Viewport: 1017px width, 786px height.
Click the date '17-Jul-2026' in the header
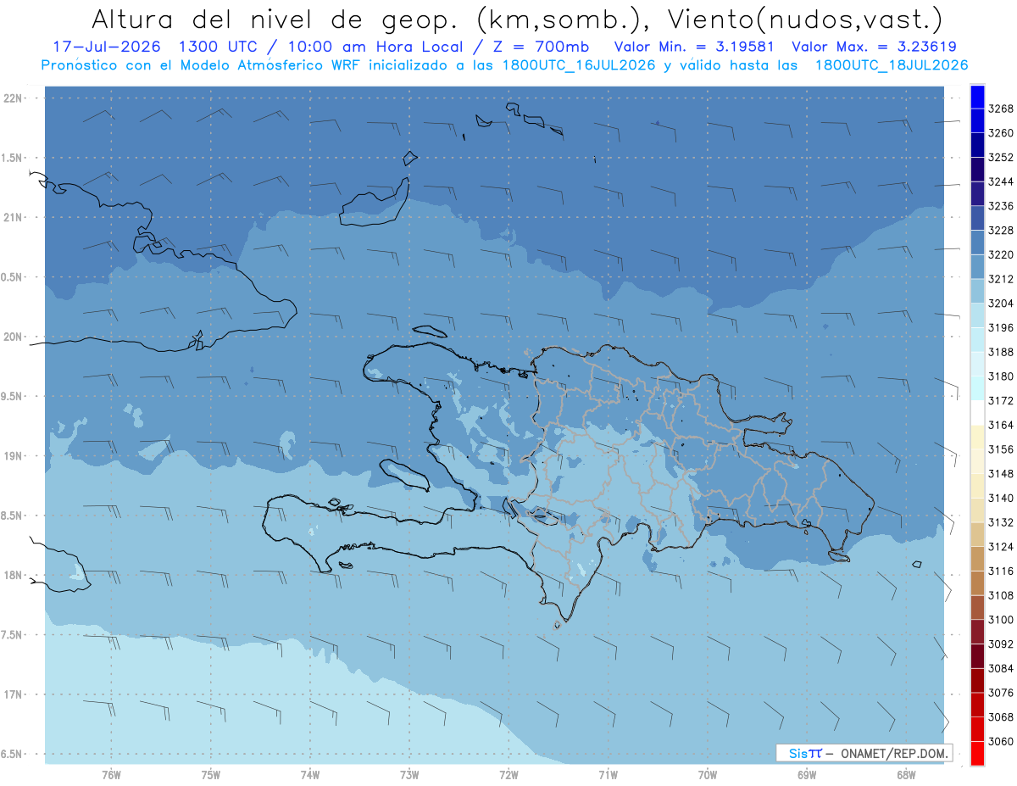107,47
